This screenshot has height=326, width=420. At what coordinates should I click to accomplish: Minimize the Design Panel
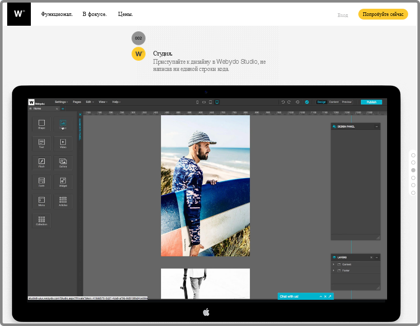[x=377, y=126]
